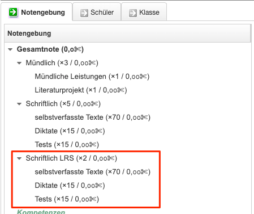Click scissors icon beside Literaturprojekt
This screenshot has width=254, height=214.
(x=121, y=90)
